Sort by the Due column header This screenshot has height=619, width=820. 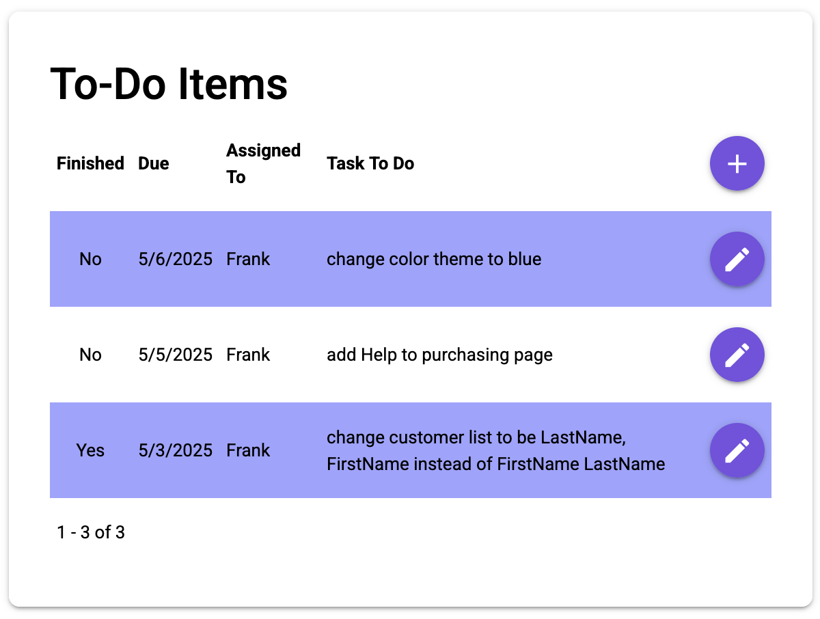(x=153, y=163)
